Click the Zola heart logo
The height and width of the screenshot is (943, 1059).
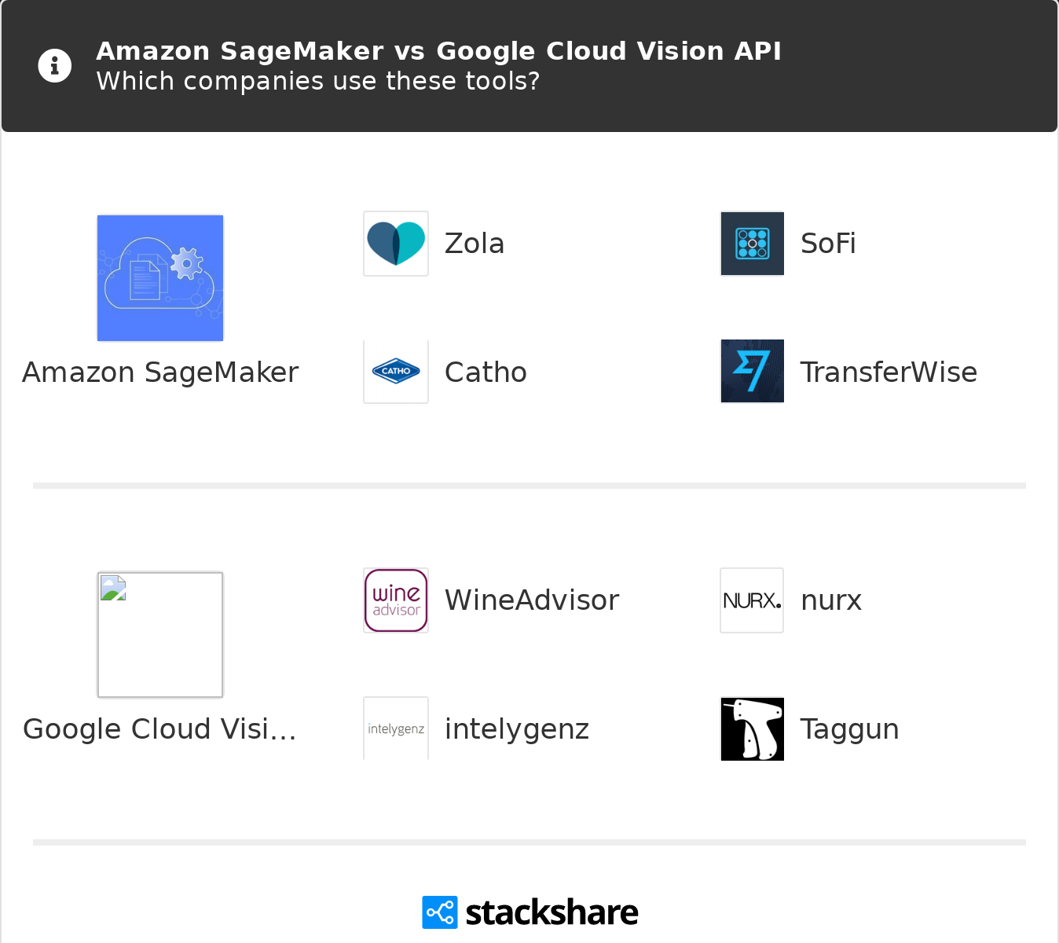pyautogui.click(x=396, y=244)
